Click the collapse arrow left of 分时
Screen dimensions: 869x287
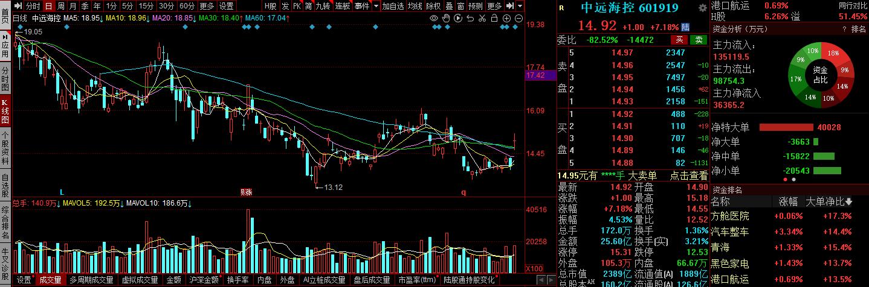point(19,6)
